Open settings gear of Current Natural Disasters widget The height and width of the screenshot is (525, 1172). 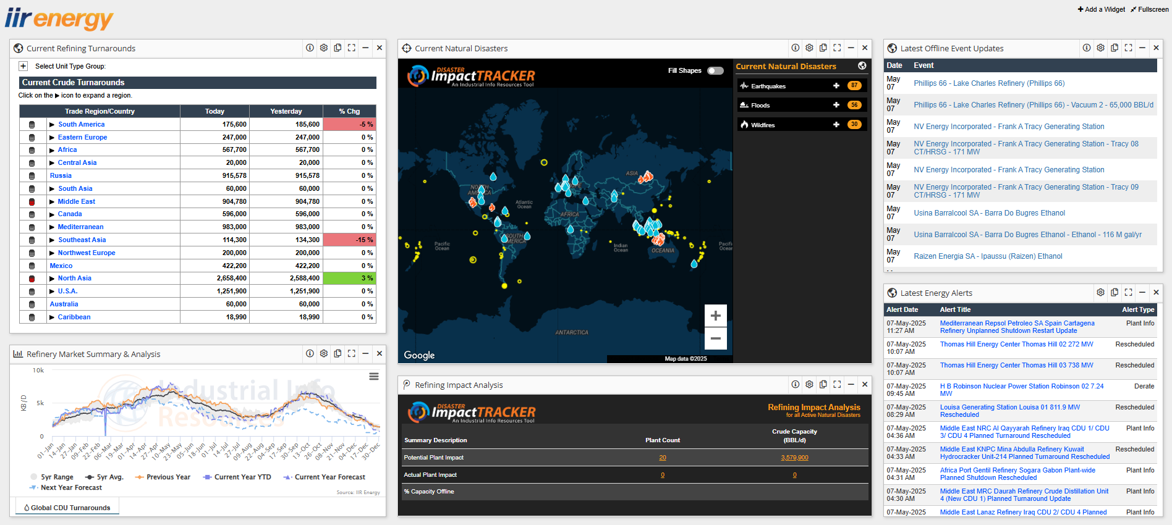pyautogui.click(x=809, y=48)
